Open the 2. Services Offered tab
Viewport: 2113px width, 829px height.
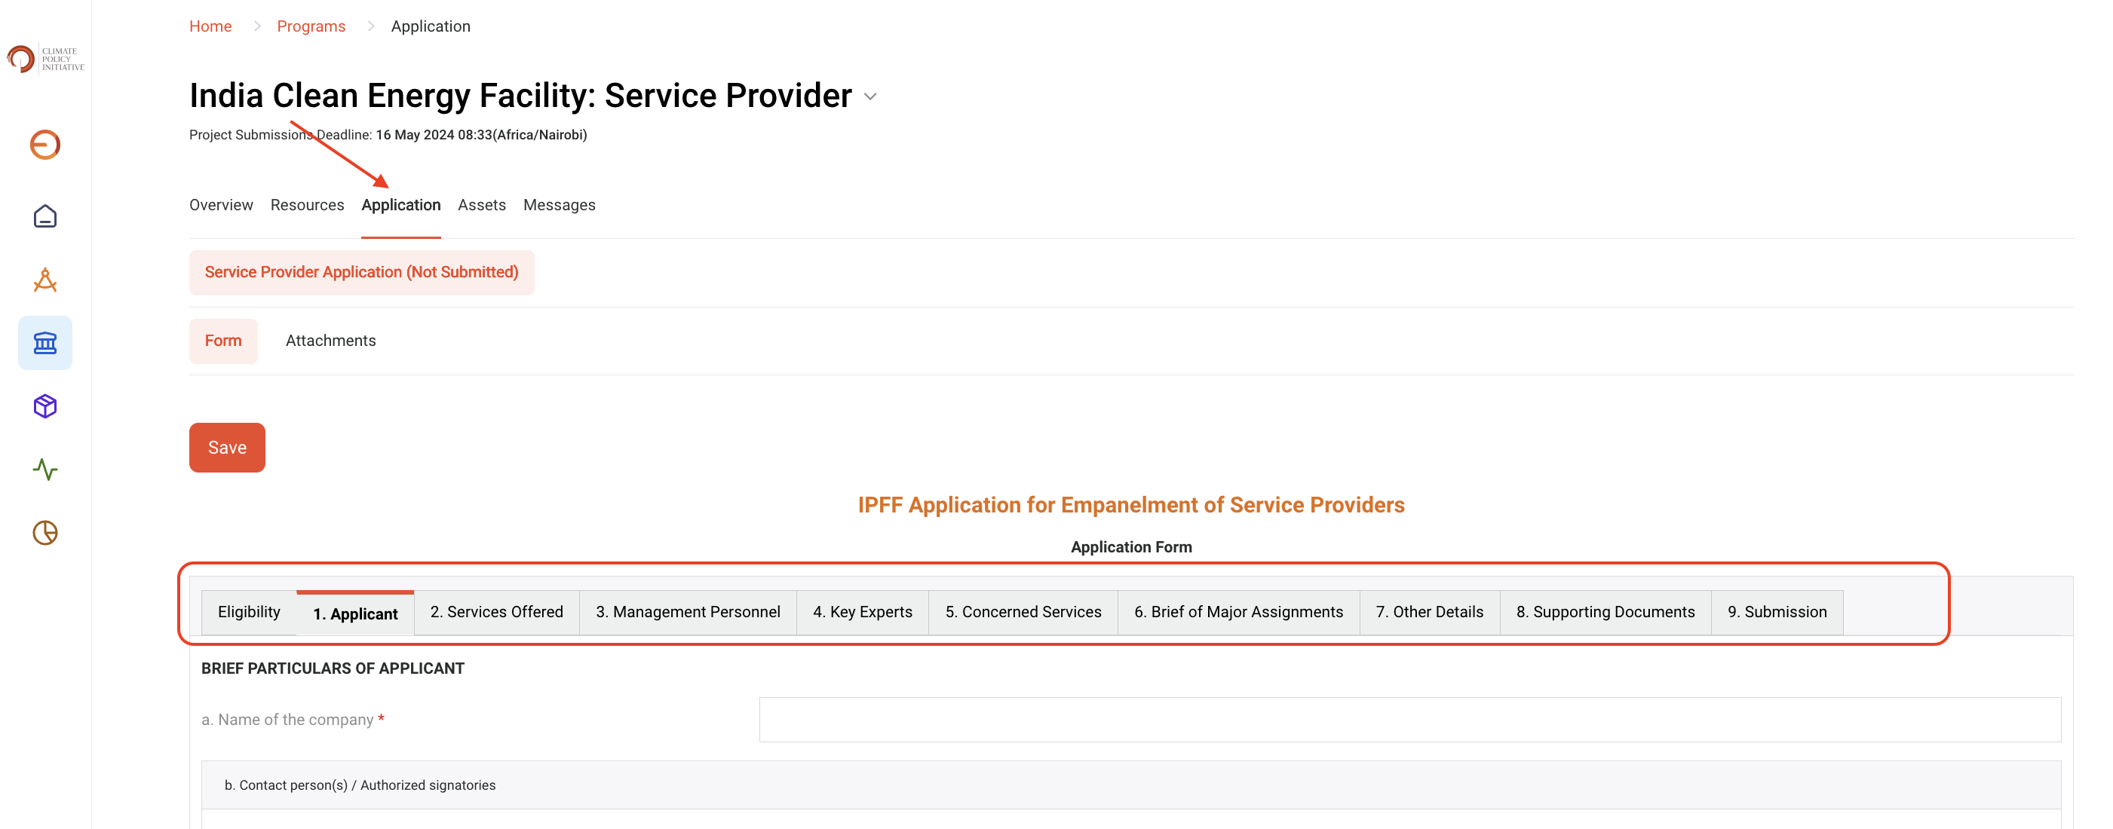point(496,613)
